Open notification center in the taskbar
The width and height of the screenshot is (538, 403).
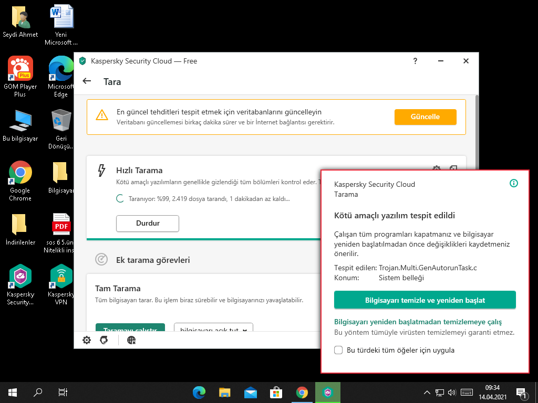click(521, 393)
